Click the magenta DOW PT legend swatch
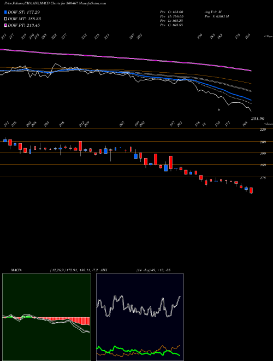This screenshot has width=273, height=361. click(x=5, y=25)
